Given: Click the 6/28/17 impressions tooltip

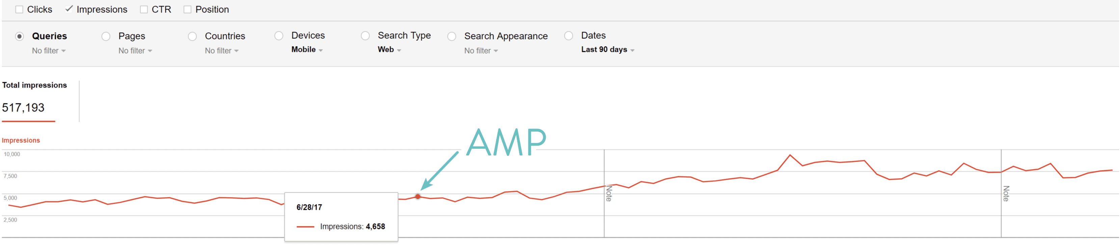Looking at the screenshot, I should 341,216.
